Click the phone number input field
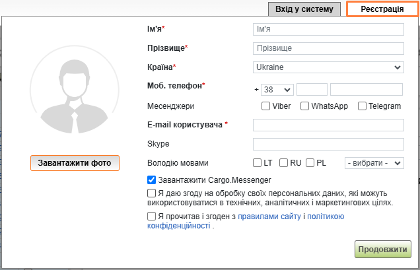 [x=366, y=90]
